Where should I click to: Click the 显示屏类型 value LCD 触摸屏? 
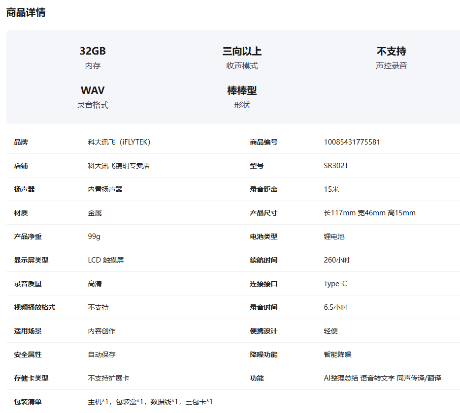(x=106, y=260)
